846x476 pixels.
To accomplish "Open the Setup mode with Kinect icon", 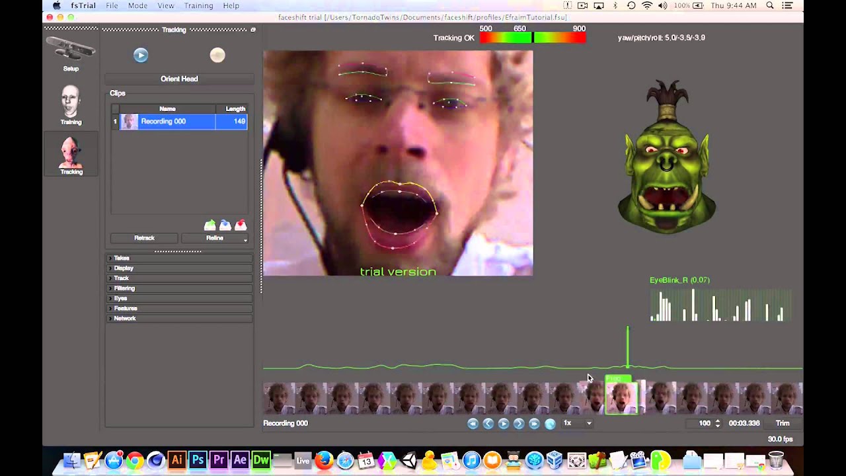I will pyautogui.click(x=71, y=54).
